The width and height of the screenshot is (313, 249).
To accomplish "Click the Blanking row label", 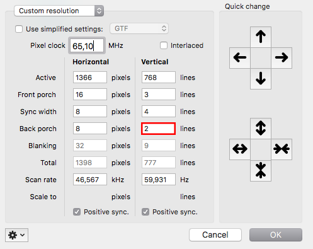I will click(42, 146).
